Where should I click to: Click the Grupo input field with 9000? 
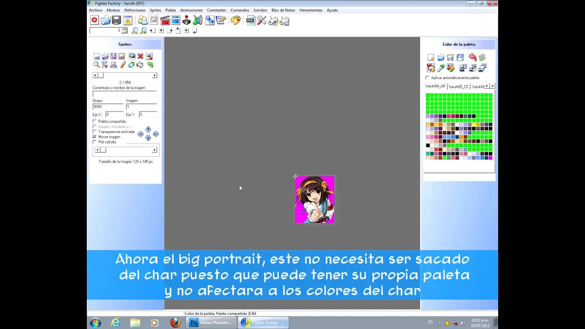(108, 106)
